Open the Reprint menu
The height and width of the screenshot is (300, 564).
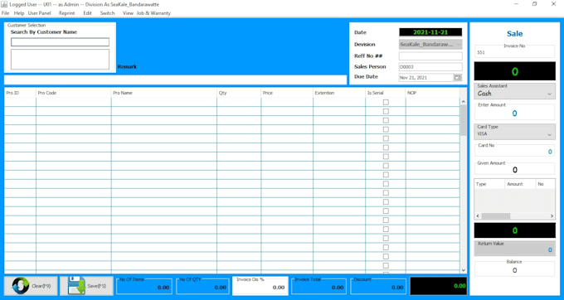(67, 13)
